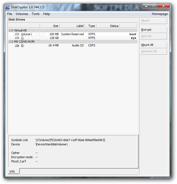Select the C: volume row
This screenshot has width=177, height=184.
click(73, 38)
